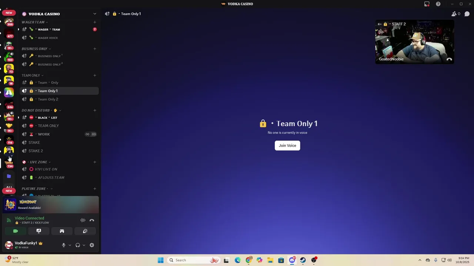474x266 pixels.
Task: Select the AFLOUSS TEAM channel
Action: 59,177
